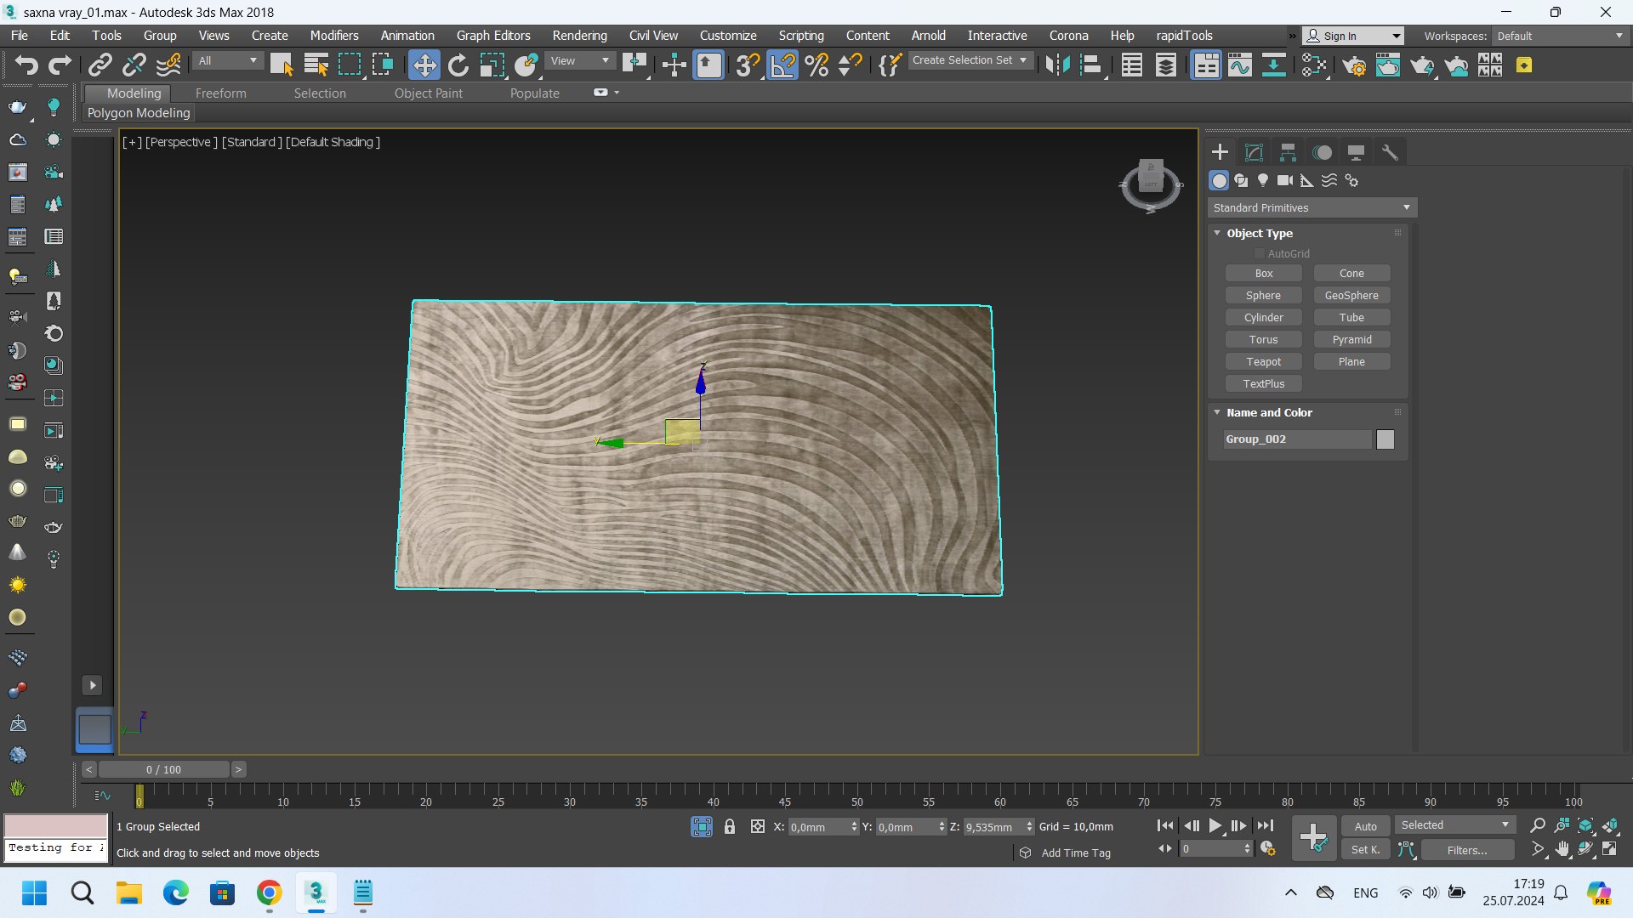1633x918 pixels.
Task: Switch to Lights creation category
Action: [1263, 180]
